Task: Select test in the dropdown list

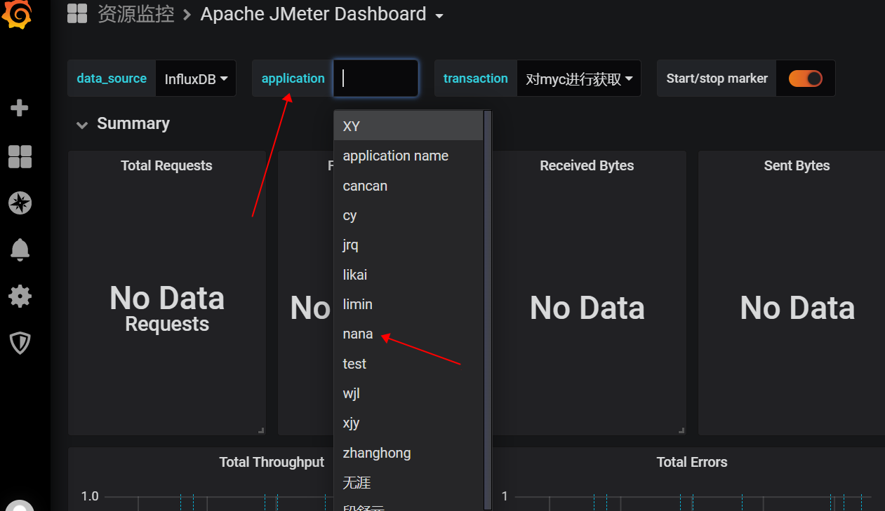Action: (x=408, y=364)
